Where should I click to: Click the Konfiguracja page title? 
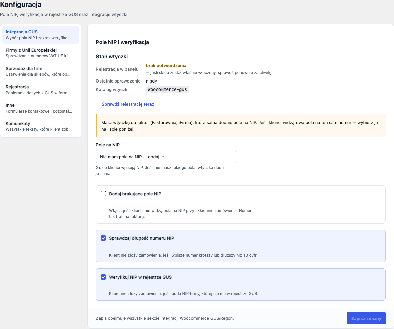coord(21,5)
